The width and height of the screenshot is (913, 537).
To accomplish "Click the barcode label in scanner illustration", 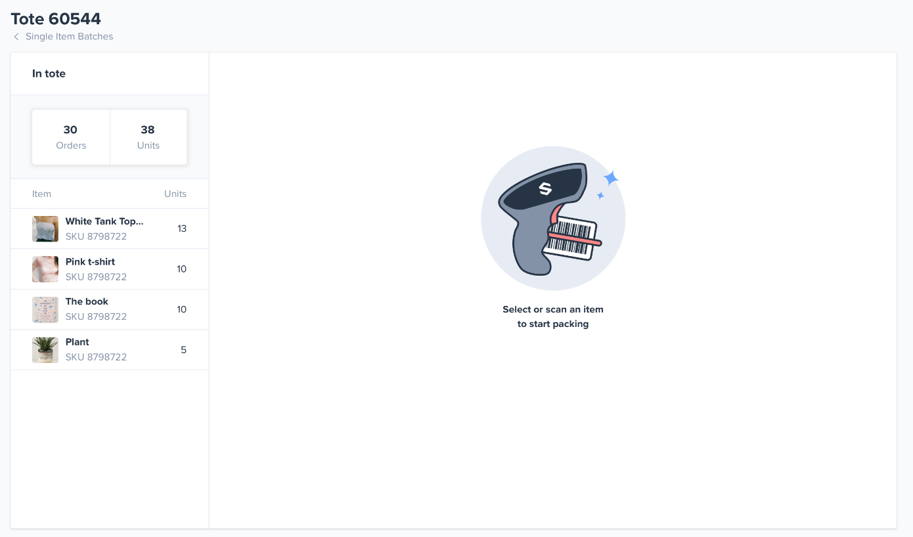I will pos(571,238).
